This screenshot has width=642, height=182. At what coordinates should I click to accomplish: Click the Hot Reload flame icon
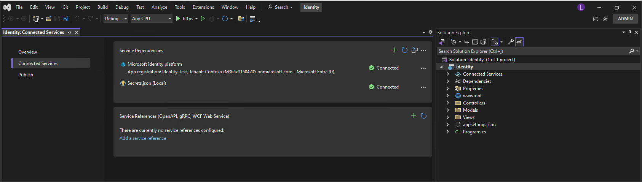tap(212, 19)
